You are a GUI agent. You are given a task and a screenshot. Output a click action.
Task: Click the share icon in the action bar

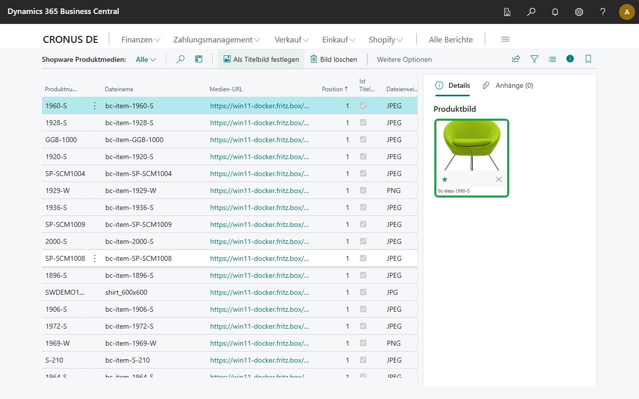coord(516,59)
